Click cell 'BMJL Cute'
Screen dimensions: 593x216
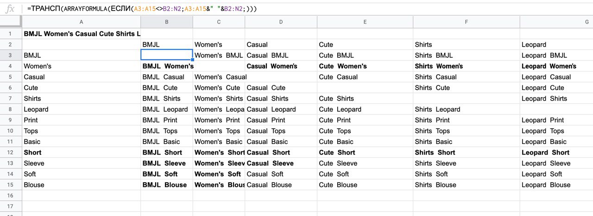(x=167, y=88)
